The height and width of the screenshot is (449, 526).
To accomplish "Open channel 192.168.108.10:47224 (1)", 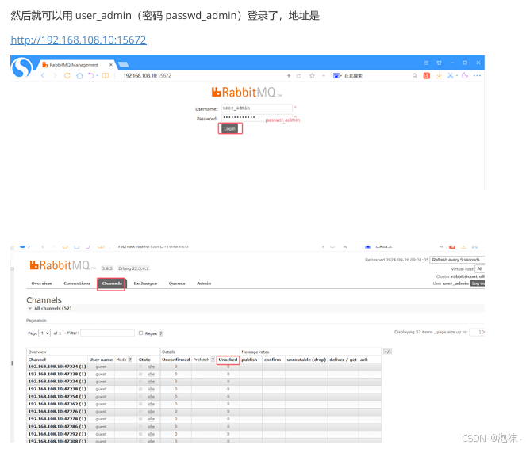I will pyautogui.click(x=57, y=367).
